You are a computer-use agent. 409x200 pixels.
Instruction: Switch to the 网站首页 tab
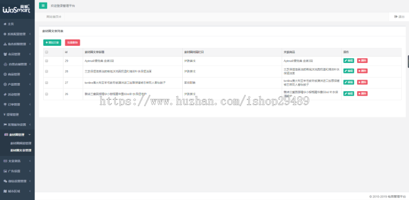click(54, 17)
